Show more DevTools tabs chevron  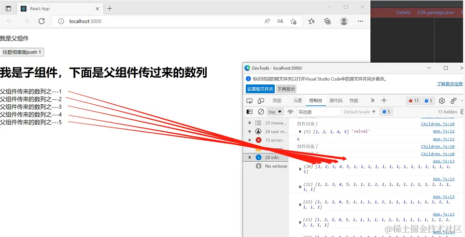(x=372, y=100)
